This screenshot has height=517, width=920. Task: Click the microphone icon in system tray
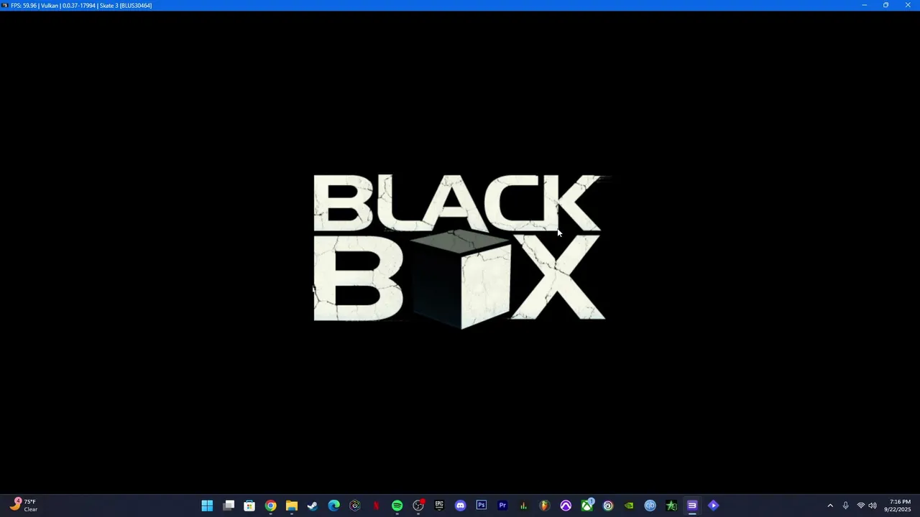coord(846,506)
